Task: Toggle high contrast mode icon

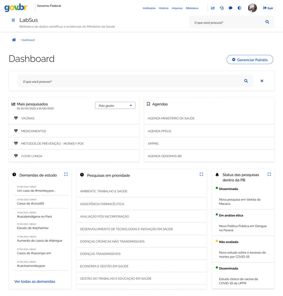Action: point(239,8)
